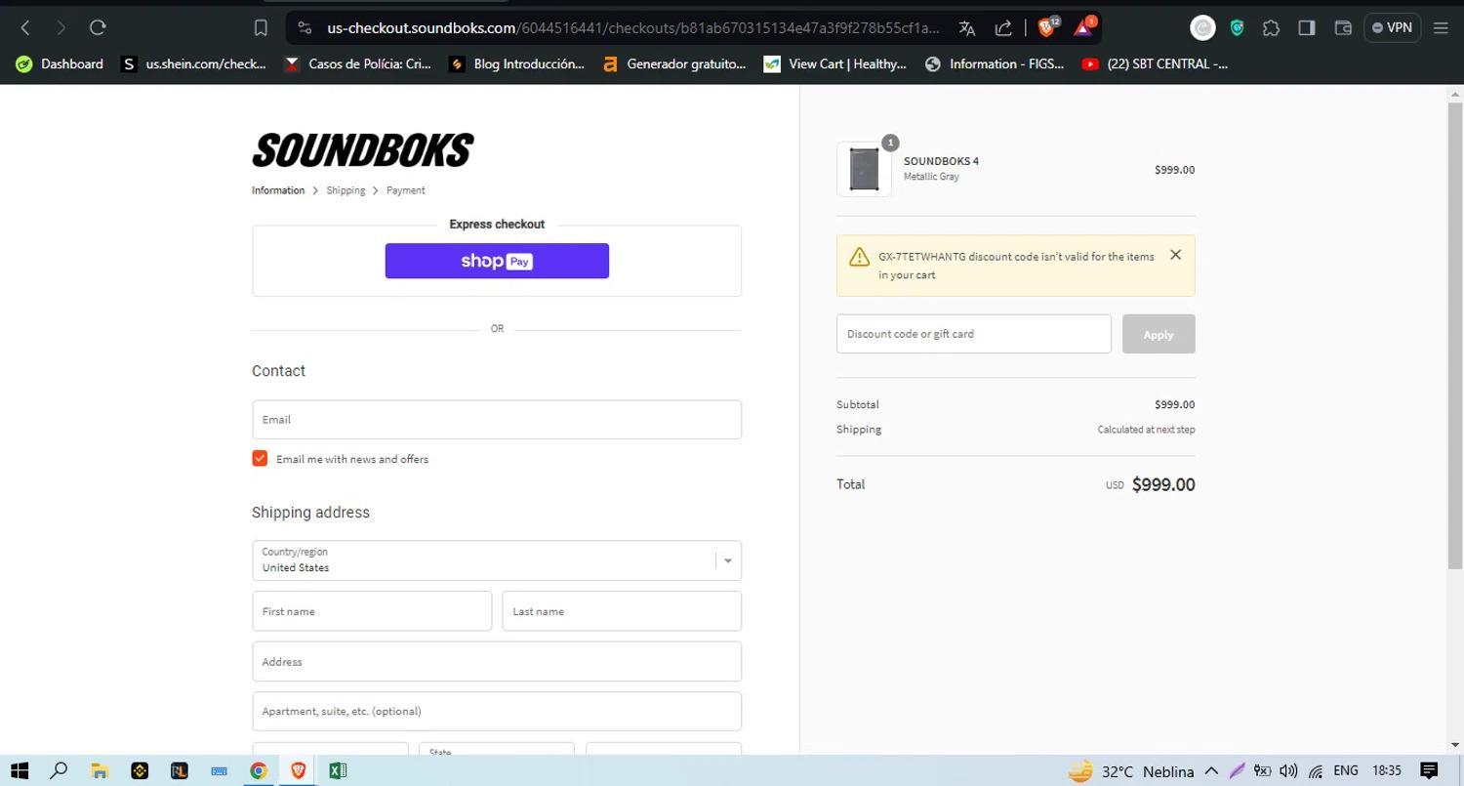Open Generador gratuito bookmark
The height and width of the screenshot is (786, 1464).
point(674,63)
